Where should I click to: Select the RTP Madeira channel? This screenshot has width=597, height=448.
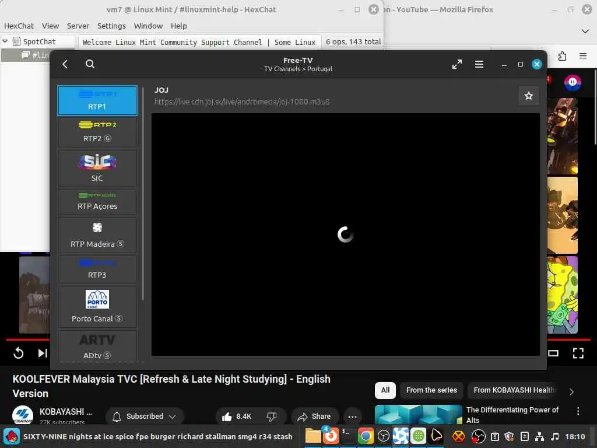pyautogui.click(x=97, y=235)
